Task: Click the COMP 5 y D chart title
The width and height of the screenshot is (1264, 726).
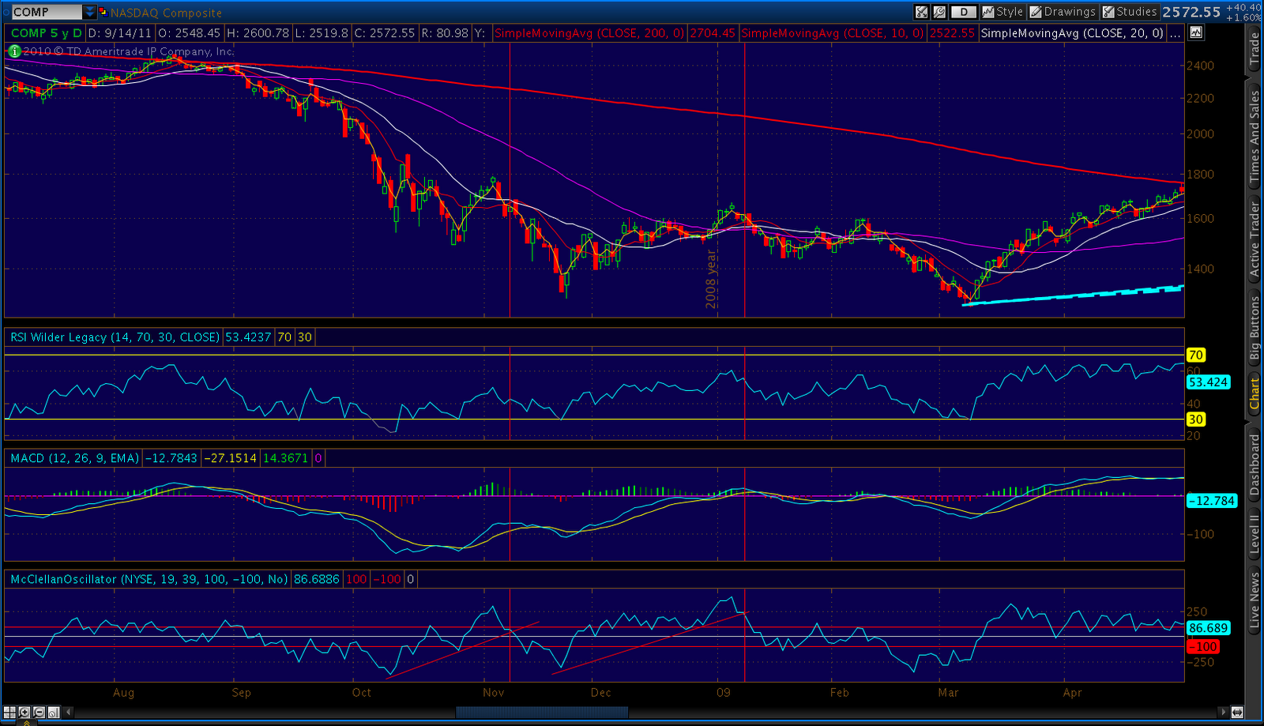Action: (47, 33)
